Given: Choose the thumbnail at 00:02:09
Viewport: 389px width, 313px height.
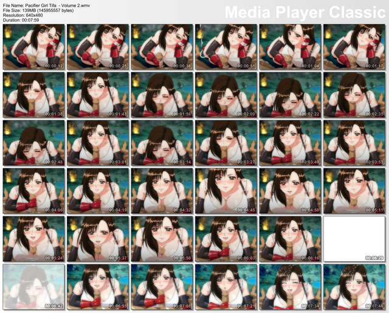Looking at the screenshot, I should (x=226, y=95).
